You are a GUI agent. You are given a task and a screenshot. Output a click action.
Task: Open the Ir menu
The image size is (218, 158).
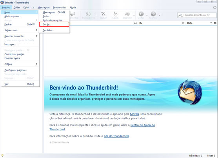pos(33,7)
